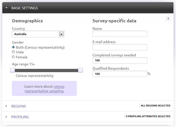Focus the Name input field
This screenshot has width=176, height=127.
(120, 34)
